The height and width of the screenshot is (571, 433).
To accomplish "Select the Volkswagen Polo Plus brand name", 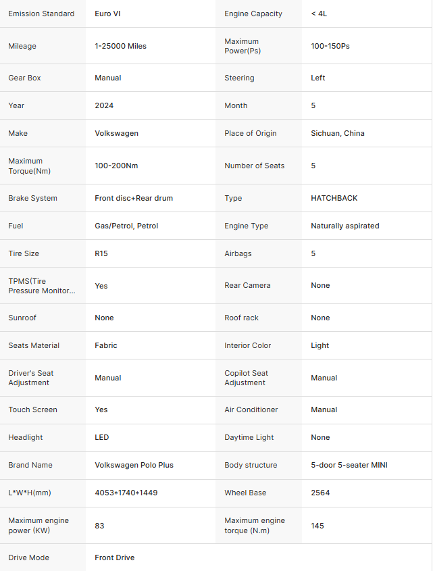I will 134,465.
